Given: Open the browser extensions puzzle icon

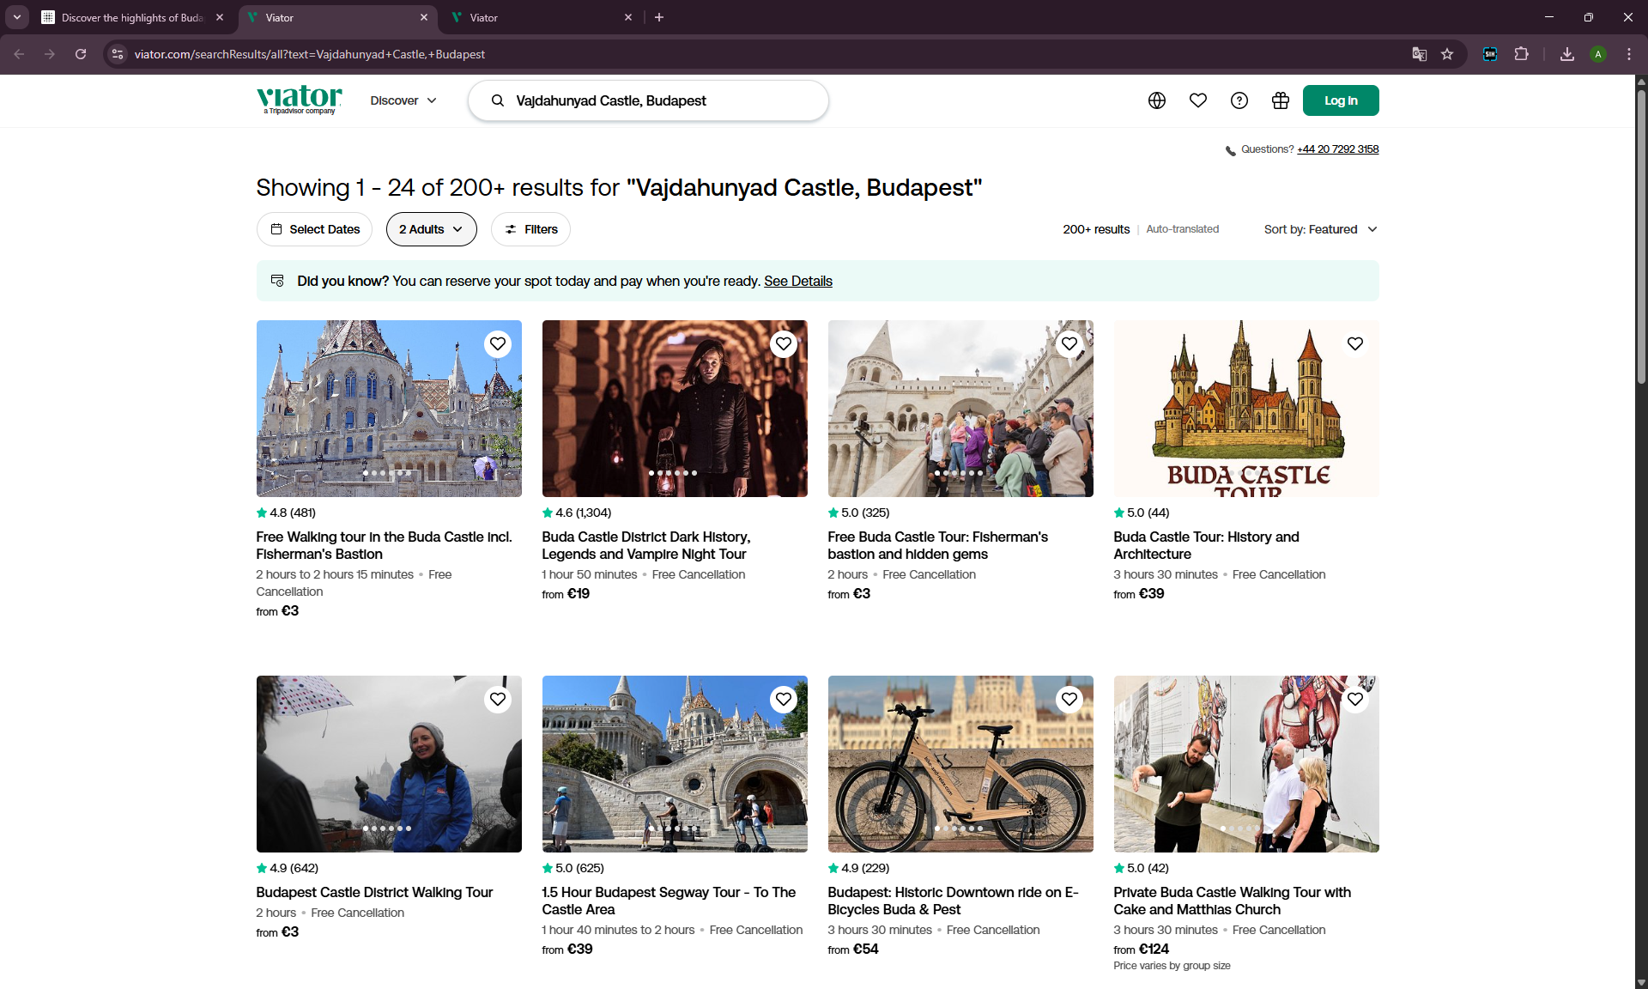Looking at the screenshot, I should click(1521, 54).
